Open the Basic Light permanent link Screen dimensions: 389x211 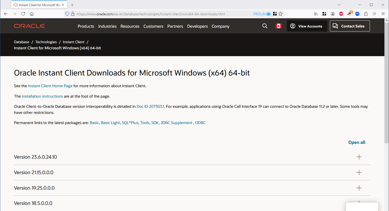(x=110, y=123)
